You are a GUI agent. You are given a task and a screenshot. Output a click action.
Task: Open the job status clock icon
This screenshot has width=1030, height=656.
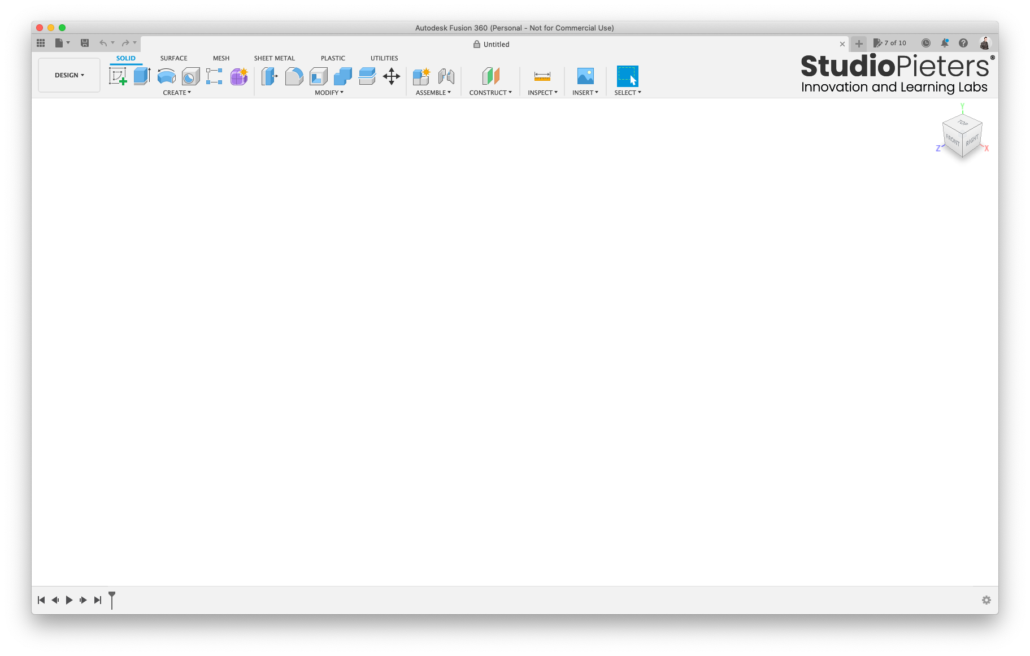pos(925,43)
